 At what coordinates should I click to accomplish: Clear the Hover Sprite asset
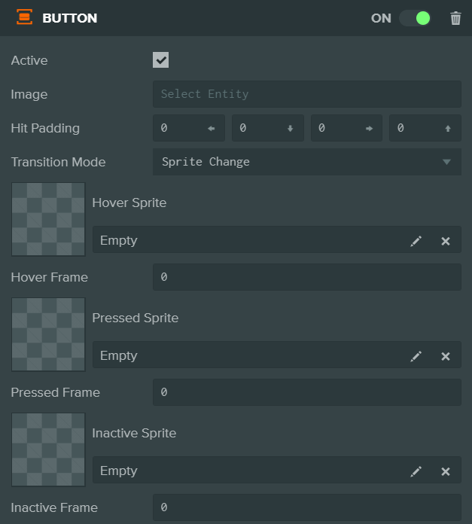pos(446,241)
